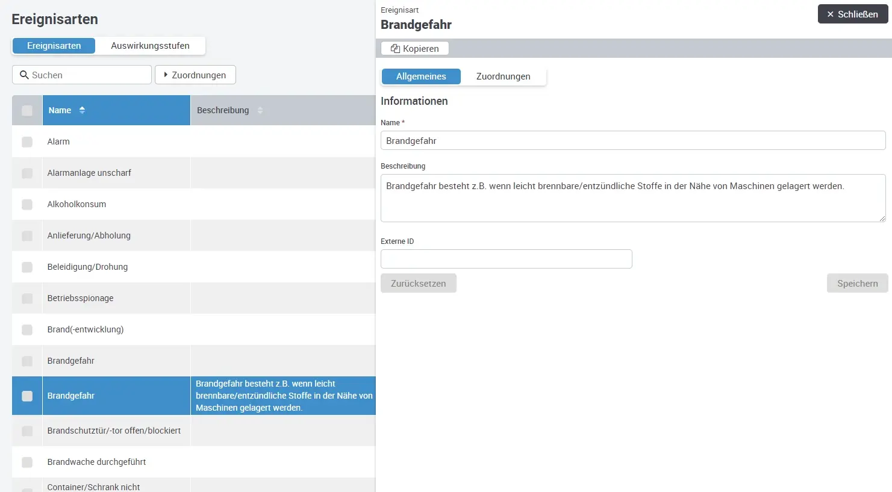Tick the checkbox for Alkoholkonsum
This screenshot has height=492, width=892.
pos(27,204)
